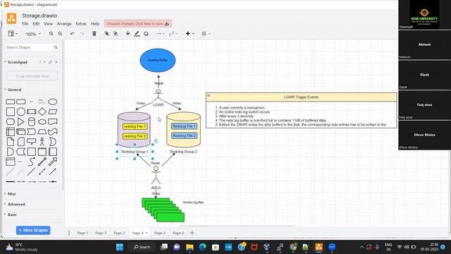Open the Extras menu
The image size is (451, 254).
tap(81, 23)
